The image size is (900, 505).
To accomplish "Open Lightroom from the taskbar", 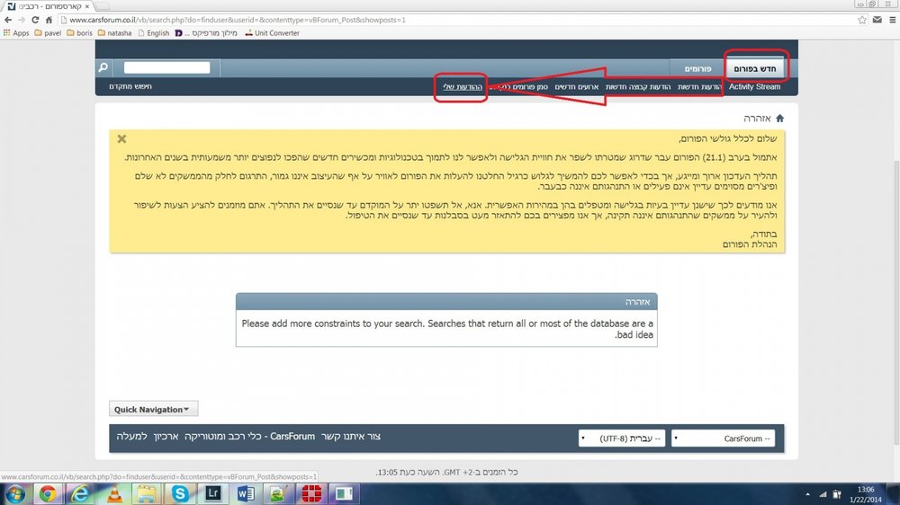I will click(x=213, y=493).
